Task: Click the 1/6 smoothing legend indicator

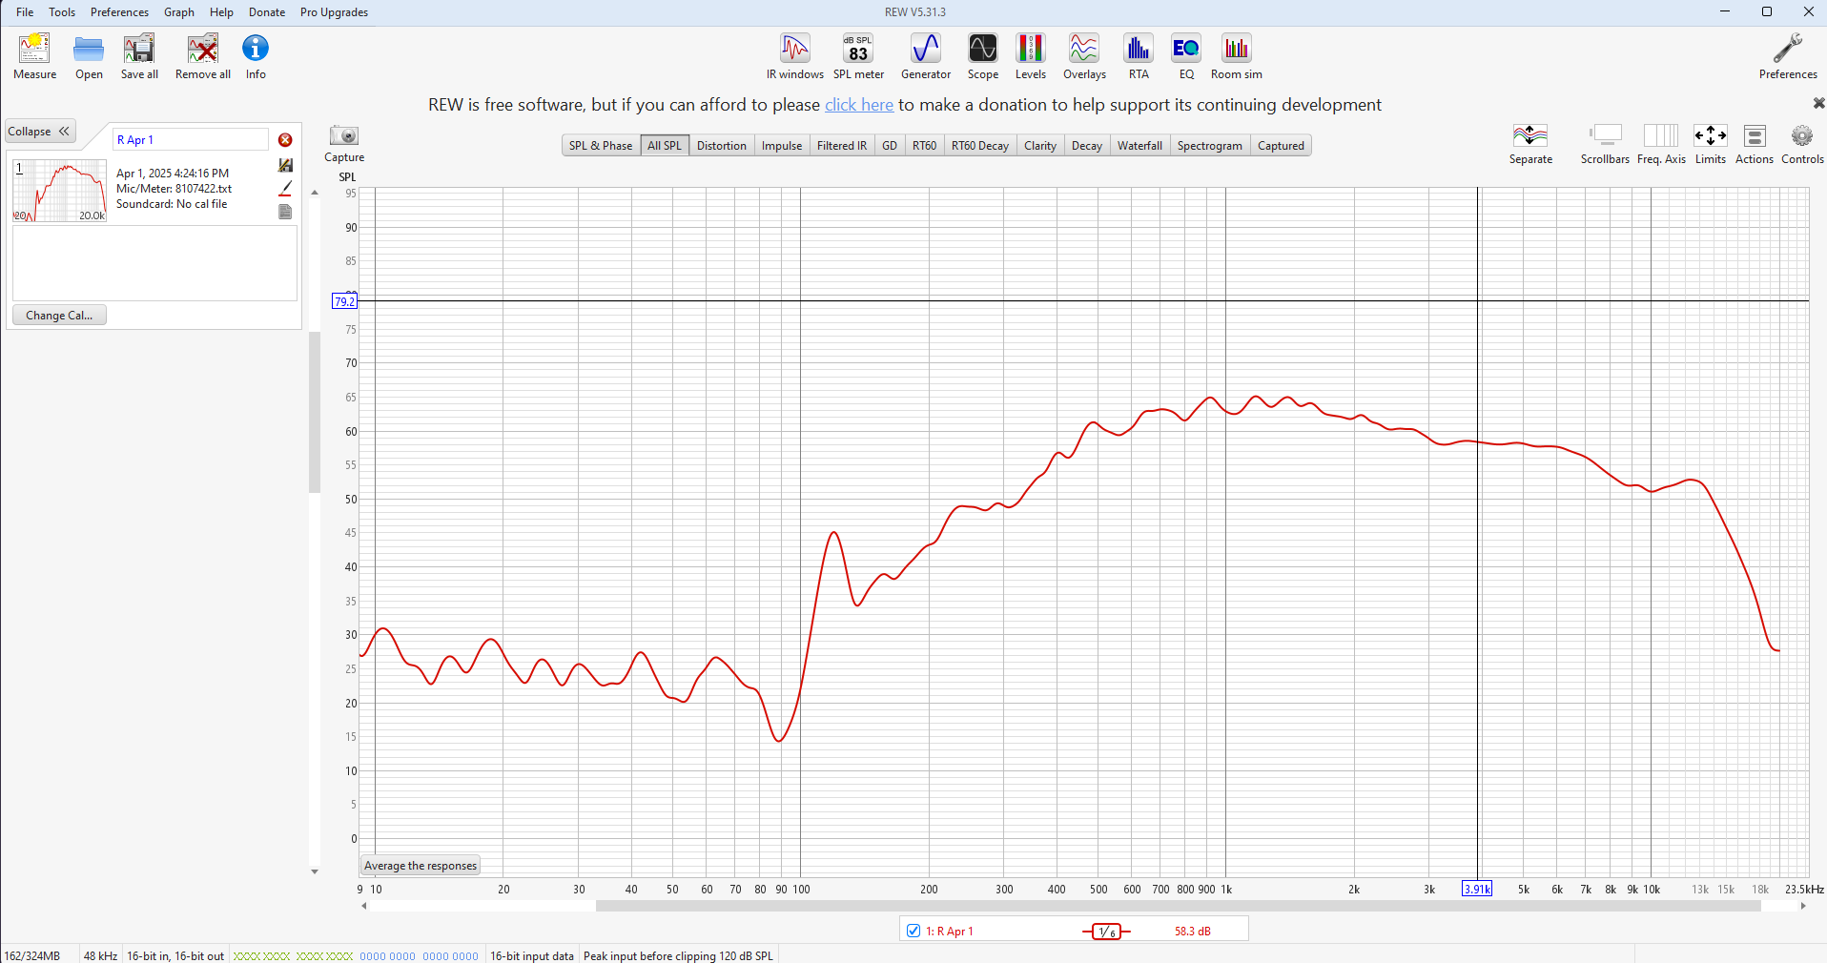Action: 1106,932
